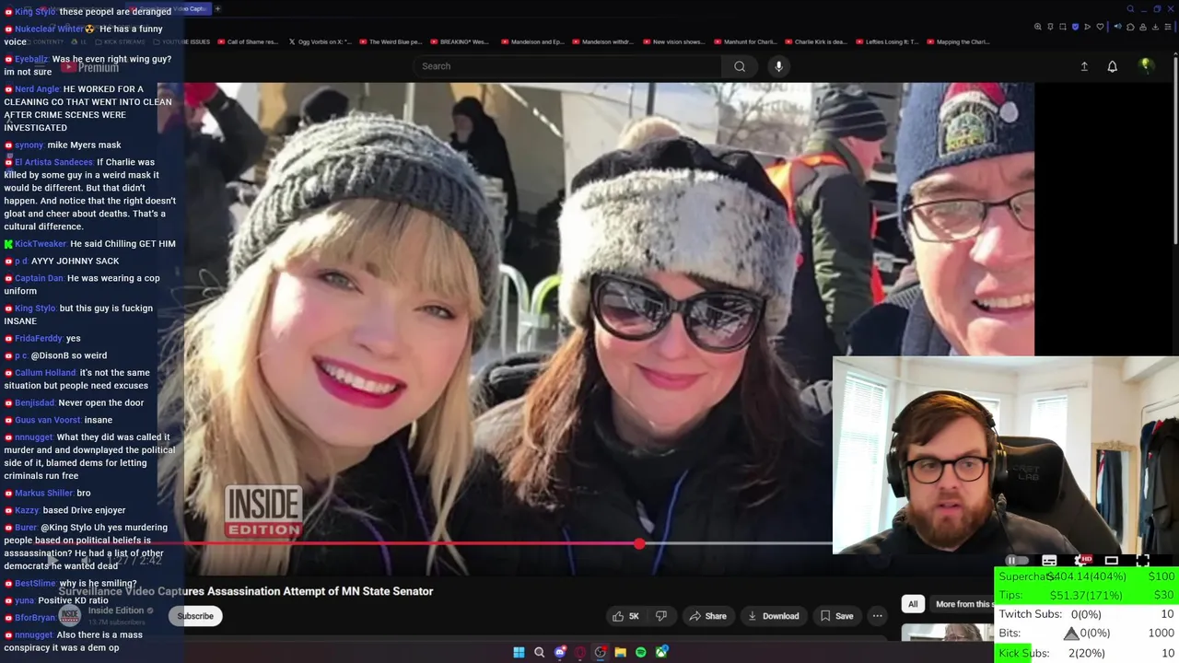Add page to bookmarks with heart icon
Viewport: 1179px width, 663px height.
tap(1100, 27)
